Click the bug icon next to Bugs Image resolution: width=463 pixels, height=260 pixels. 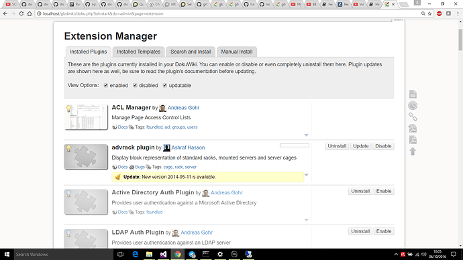(x=132, y=167)
